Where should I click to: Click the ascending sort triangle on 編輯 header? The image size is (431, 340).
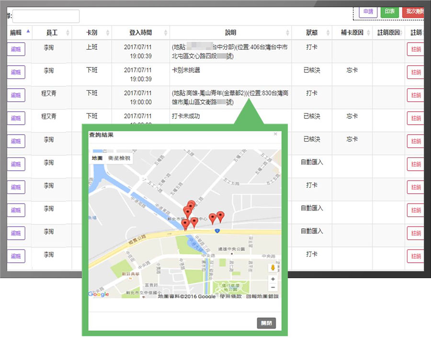(x=28, y=31)
